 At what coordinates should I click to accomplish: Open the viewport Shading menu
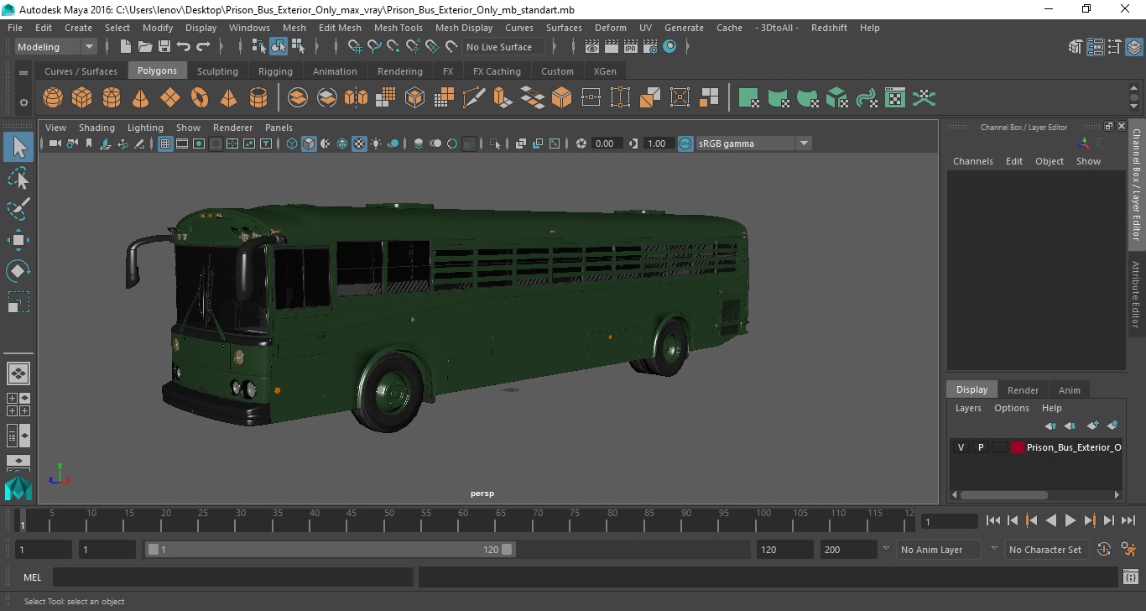pos(96,128)
